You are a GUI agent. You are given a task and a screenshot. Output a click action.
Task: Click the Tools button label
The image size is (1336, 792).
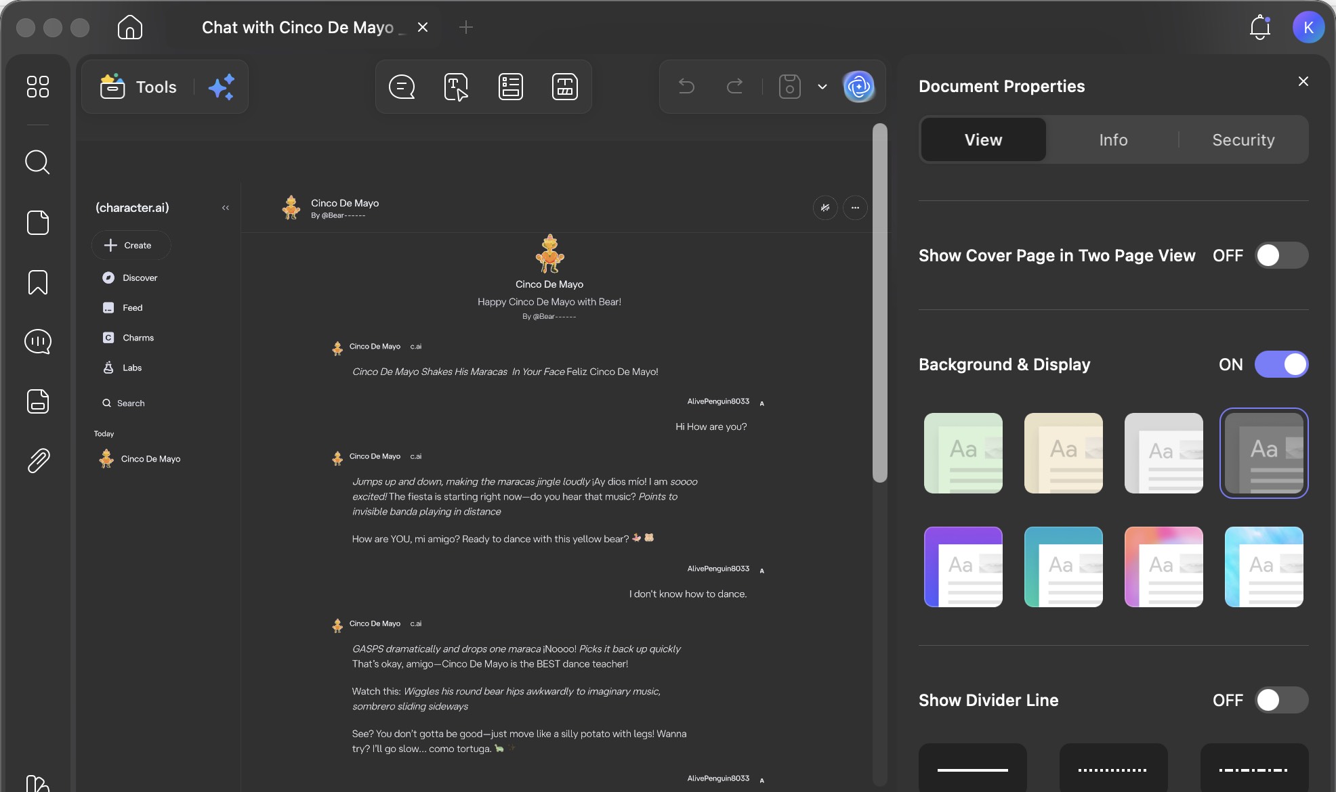click(x=156, y=87)
